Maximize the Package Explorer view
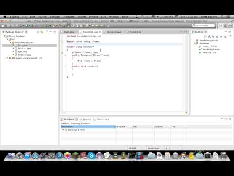 55,32
